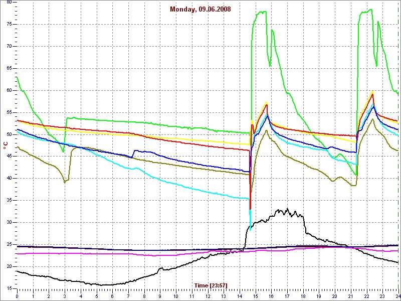This screenshot has height=301, width=401.
Task: Select the "65" temperature axis value
Action: point(9,68)
